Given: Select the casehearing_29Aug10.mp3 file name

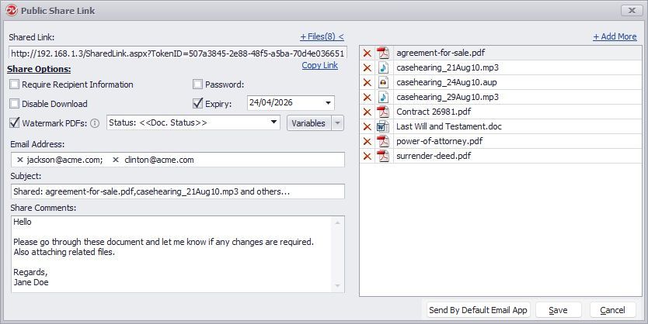Looking at the screenshot, I should click(448, 98).
